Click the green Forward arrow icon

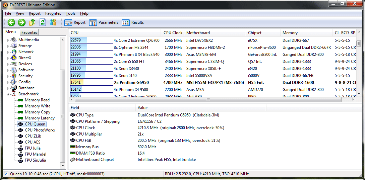(22, 22)
